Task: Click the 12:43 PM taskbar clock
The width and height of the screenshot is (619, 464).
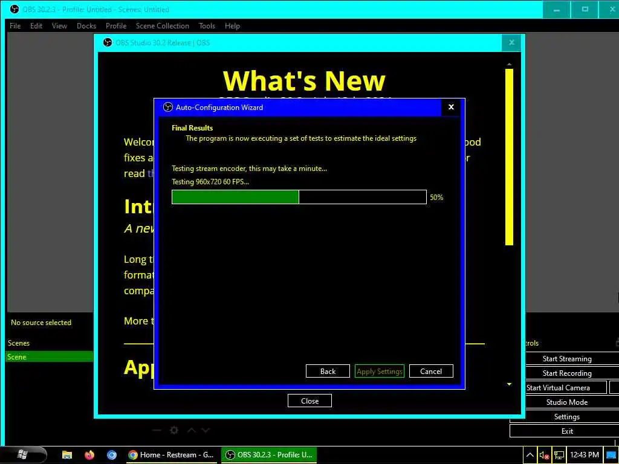Action: (585, 455)
